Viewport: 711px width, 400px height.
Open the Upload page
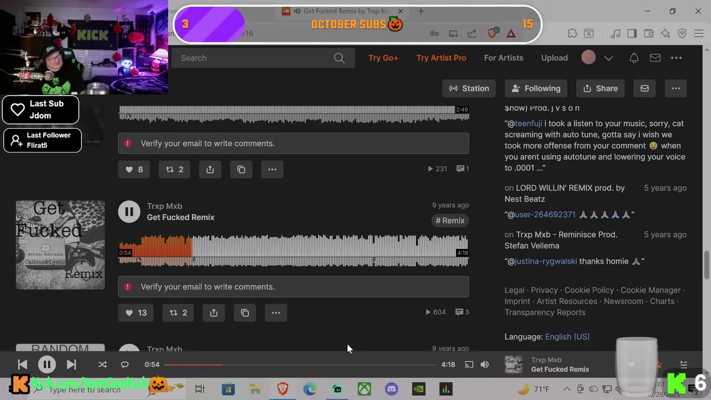pyautogui.click(x=554, y=58)
